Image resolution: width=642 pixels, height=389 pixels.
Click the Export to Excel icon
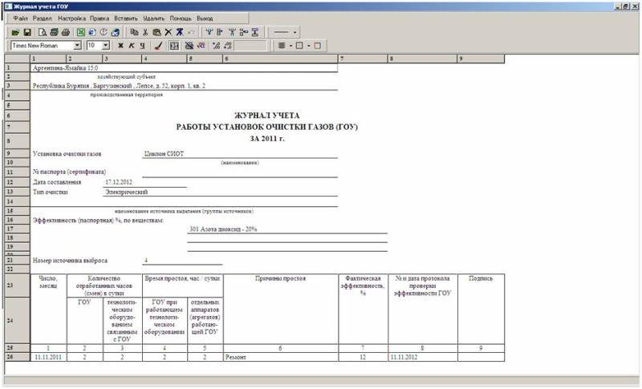click(x=81, y=32)
